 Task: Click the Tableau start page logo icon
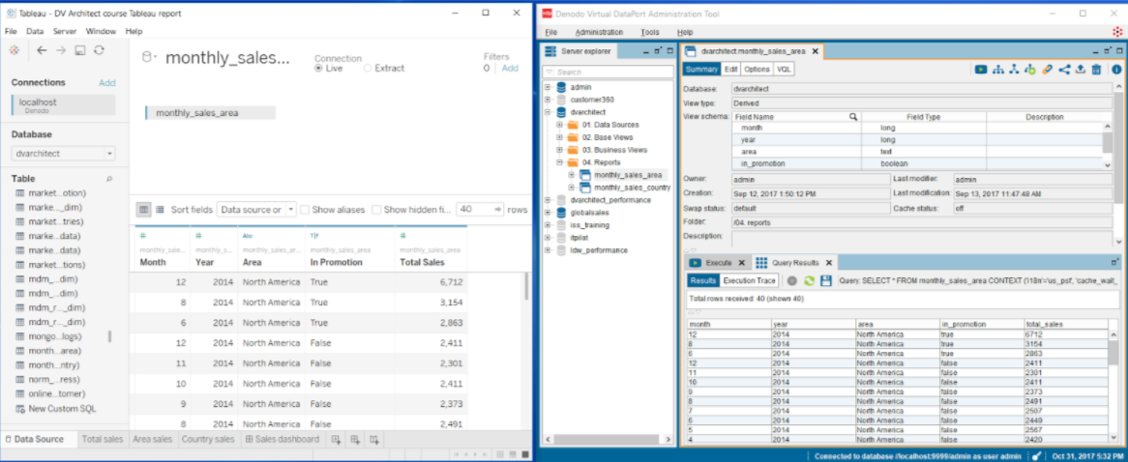coord(14,50)
